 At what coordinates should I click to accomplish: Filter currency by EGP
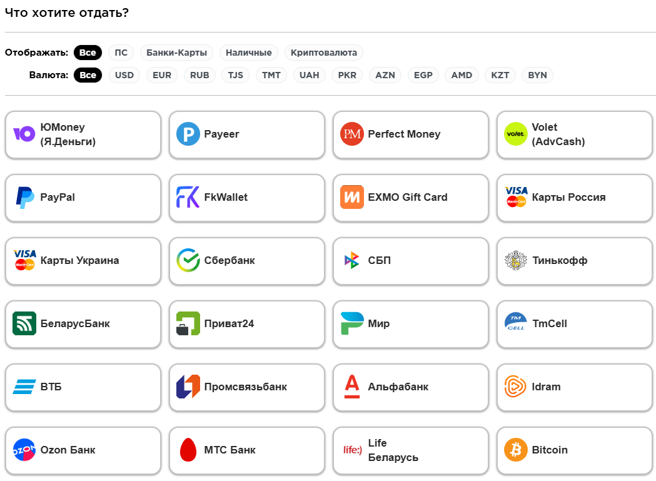[x=423, y=75]
